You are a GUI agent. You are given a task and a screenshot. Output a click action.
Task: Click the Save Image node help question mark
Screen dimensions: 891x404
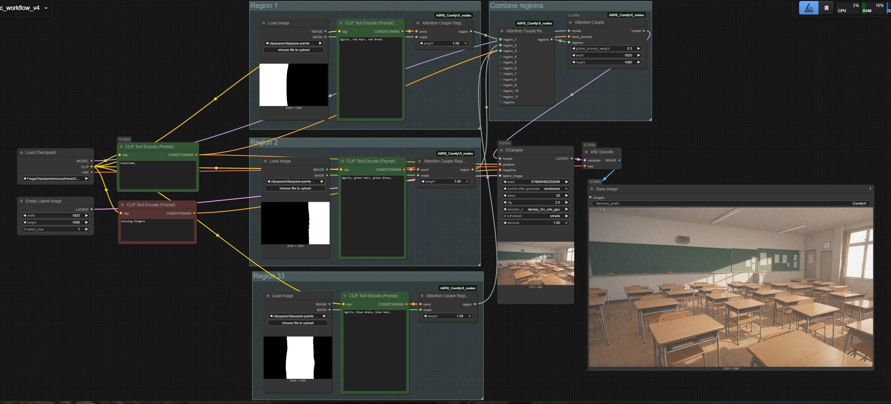(x=870, y=189)
